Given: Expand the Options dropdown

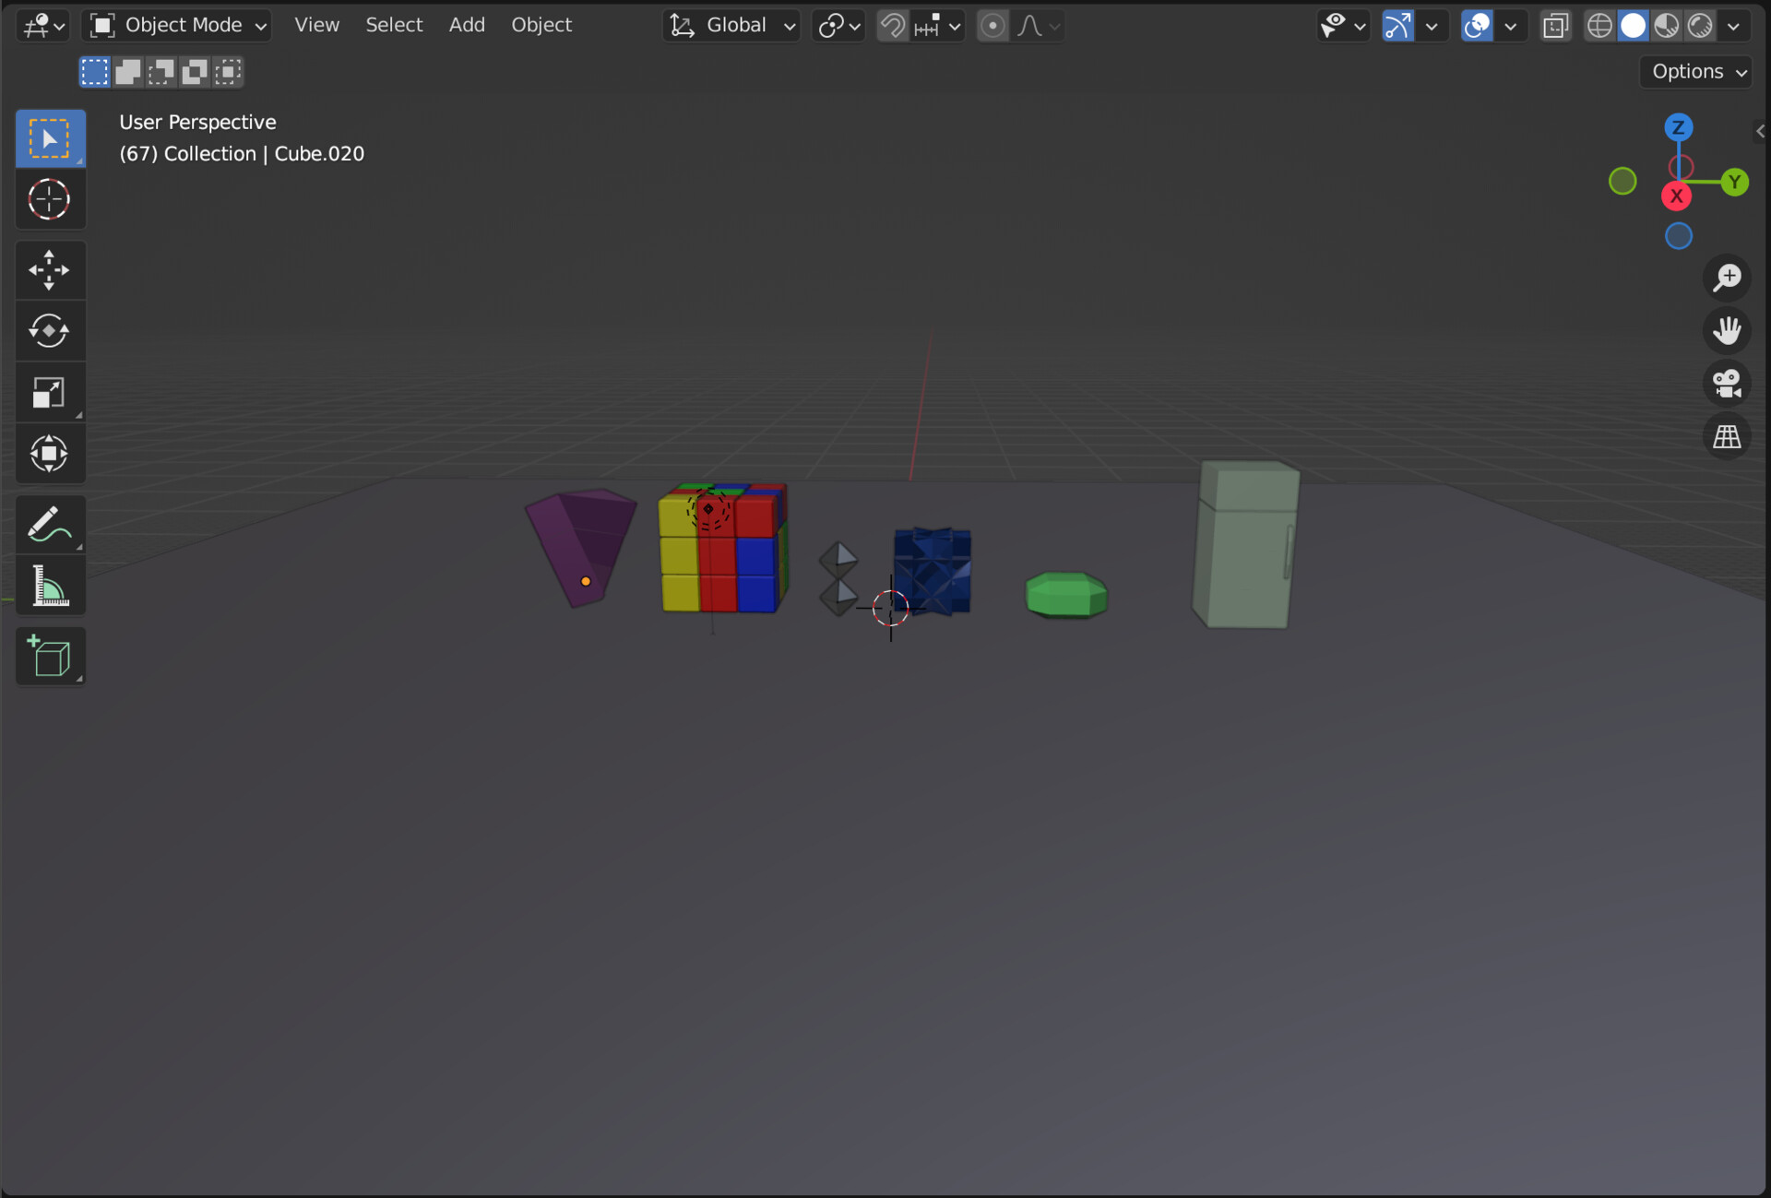Looking at the screenshot, I should click(x=1694, y=71).
